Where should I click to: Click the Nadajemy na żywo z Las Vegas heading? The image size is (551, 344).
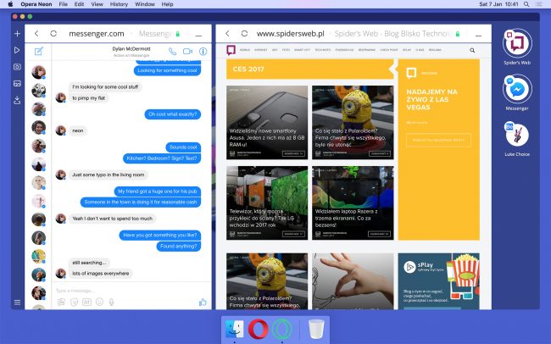431,99
